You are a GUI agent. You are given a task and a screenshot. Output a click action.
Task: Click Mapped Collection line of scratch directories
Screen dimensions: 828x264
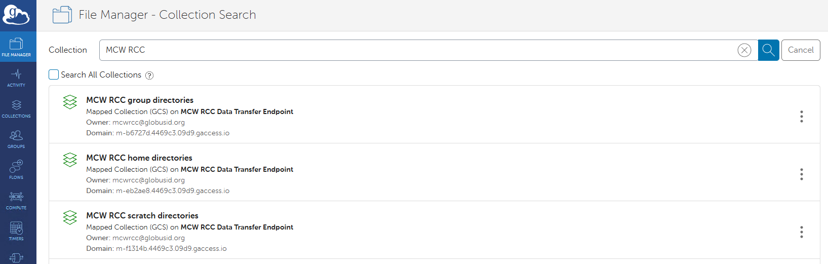click(x=189, y=227)
